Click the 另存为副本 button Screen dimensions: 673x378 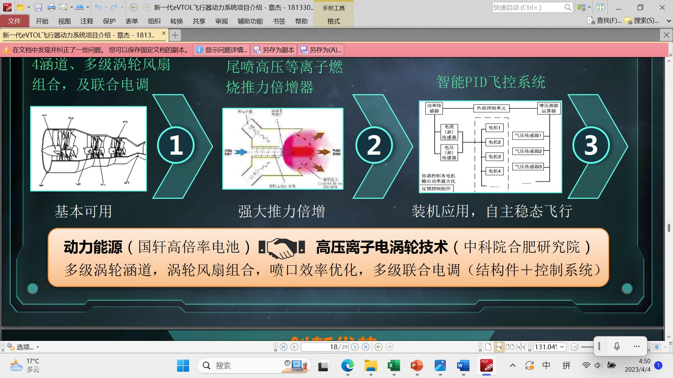click(x=274, y=50)
